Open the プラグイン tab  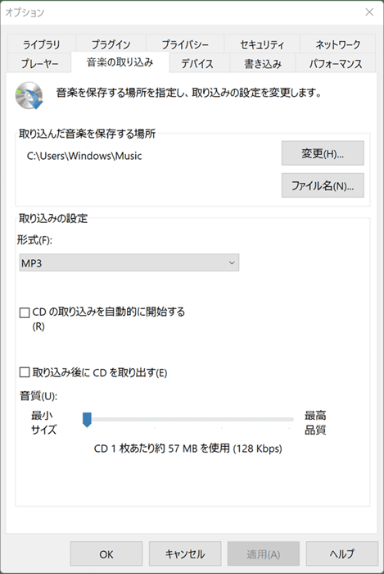111,44
